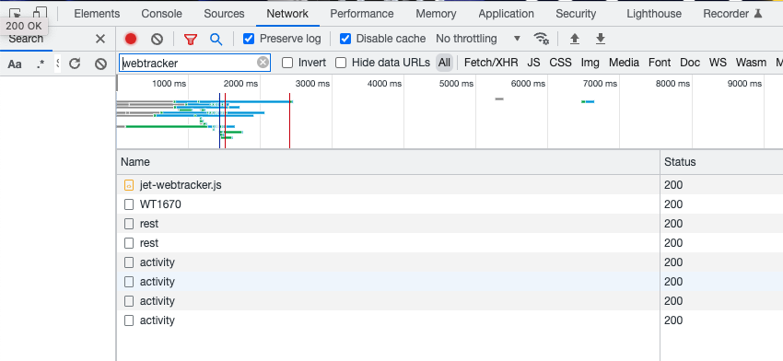Clear the search results
This screenshot has height=361, width=783.
(x=101, y=64)
